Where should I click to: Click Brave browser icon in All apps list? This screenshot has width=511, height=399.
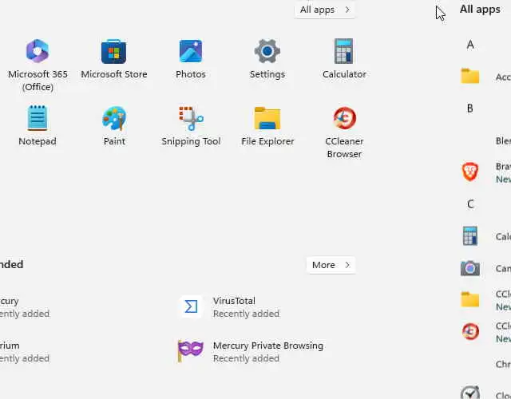point(470,172)
